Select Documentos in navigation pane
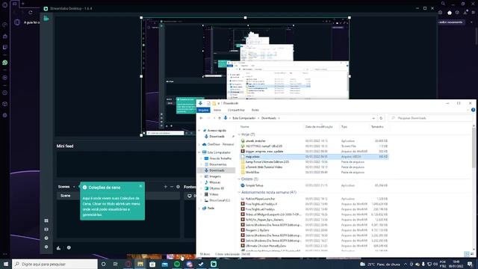Viewport: 478px width, 269px height. (x=215, y=164)
